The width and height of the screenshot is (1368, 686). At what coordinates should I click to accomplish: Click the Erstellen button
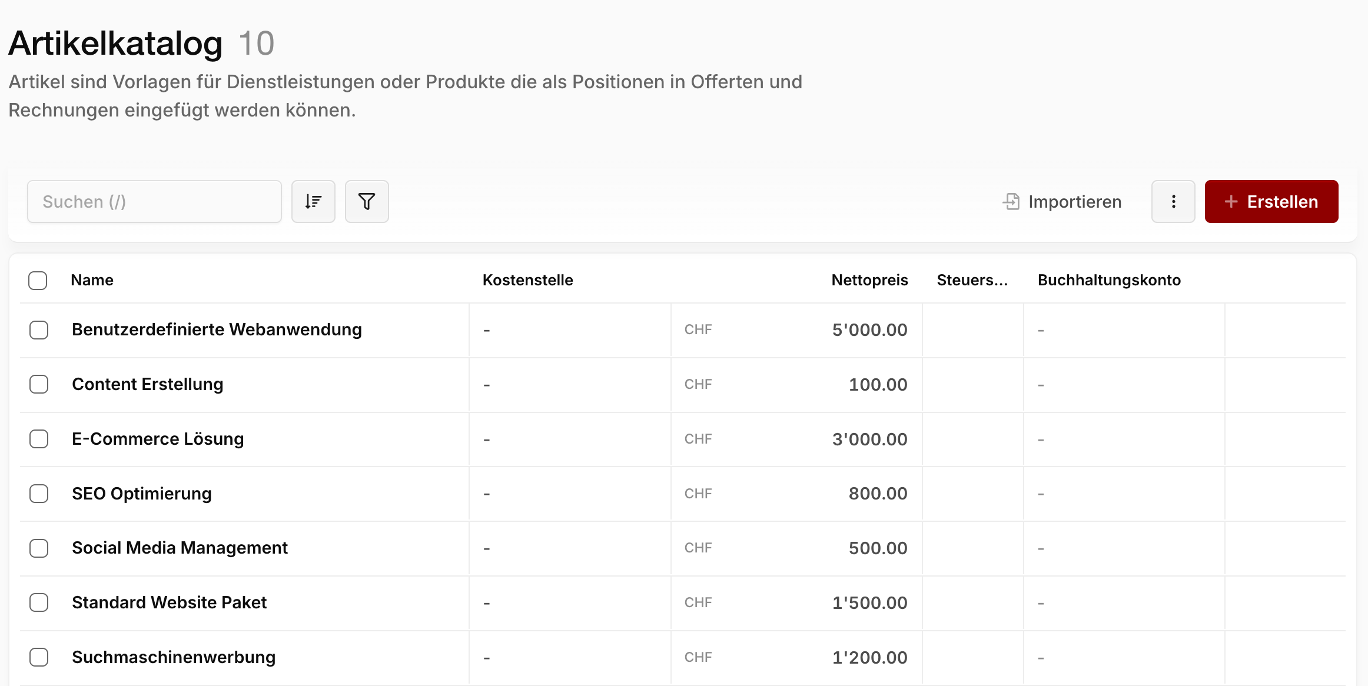tap(1271, 202)
